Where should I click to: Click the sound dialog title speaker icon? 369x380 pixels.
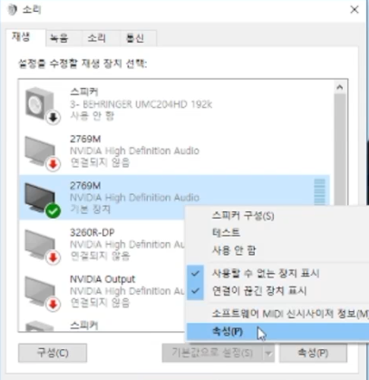coord(12,9)
